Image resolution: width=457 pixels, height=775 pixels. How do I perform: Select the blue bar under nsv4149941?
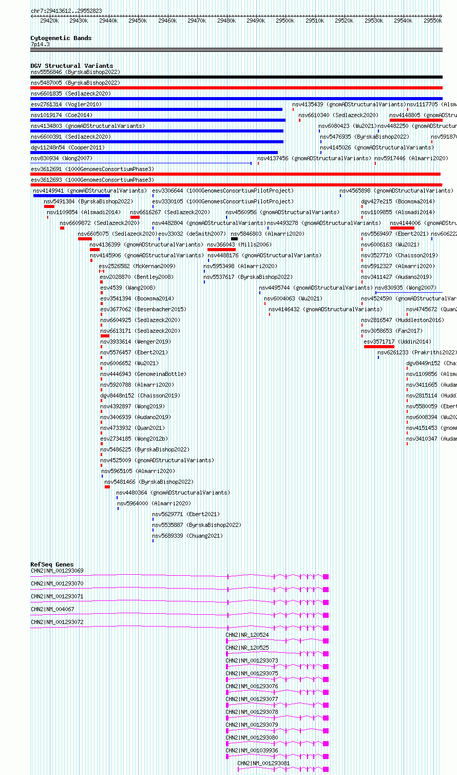(71, 196)
